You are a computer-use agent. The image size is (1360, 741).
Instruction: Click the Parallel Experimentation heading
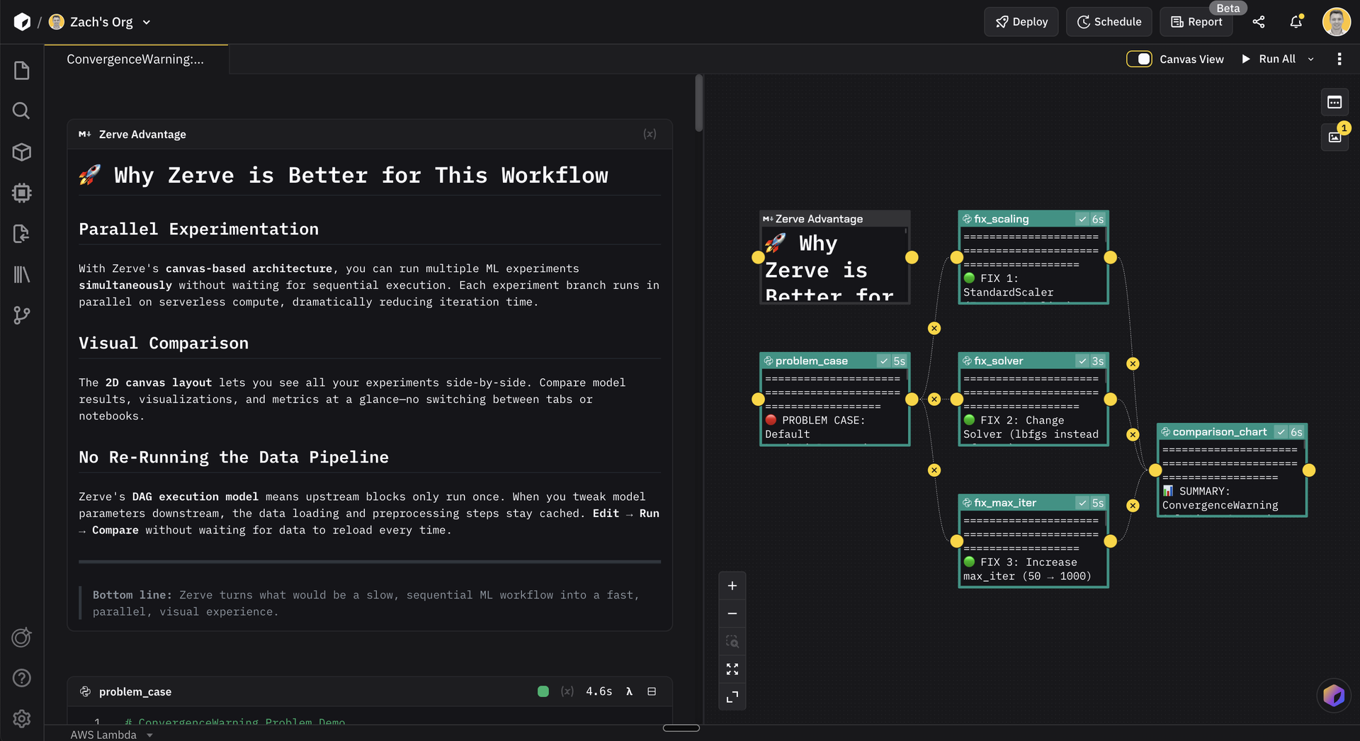coord(199,230)
